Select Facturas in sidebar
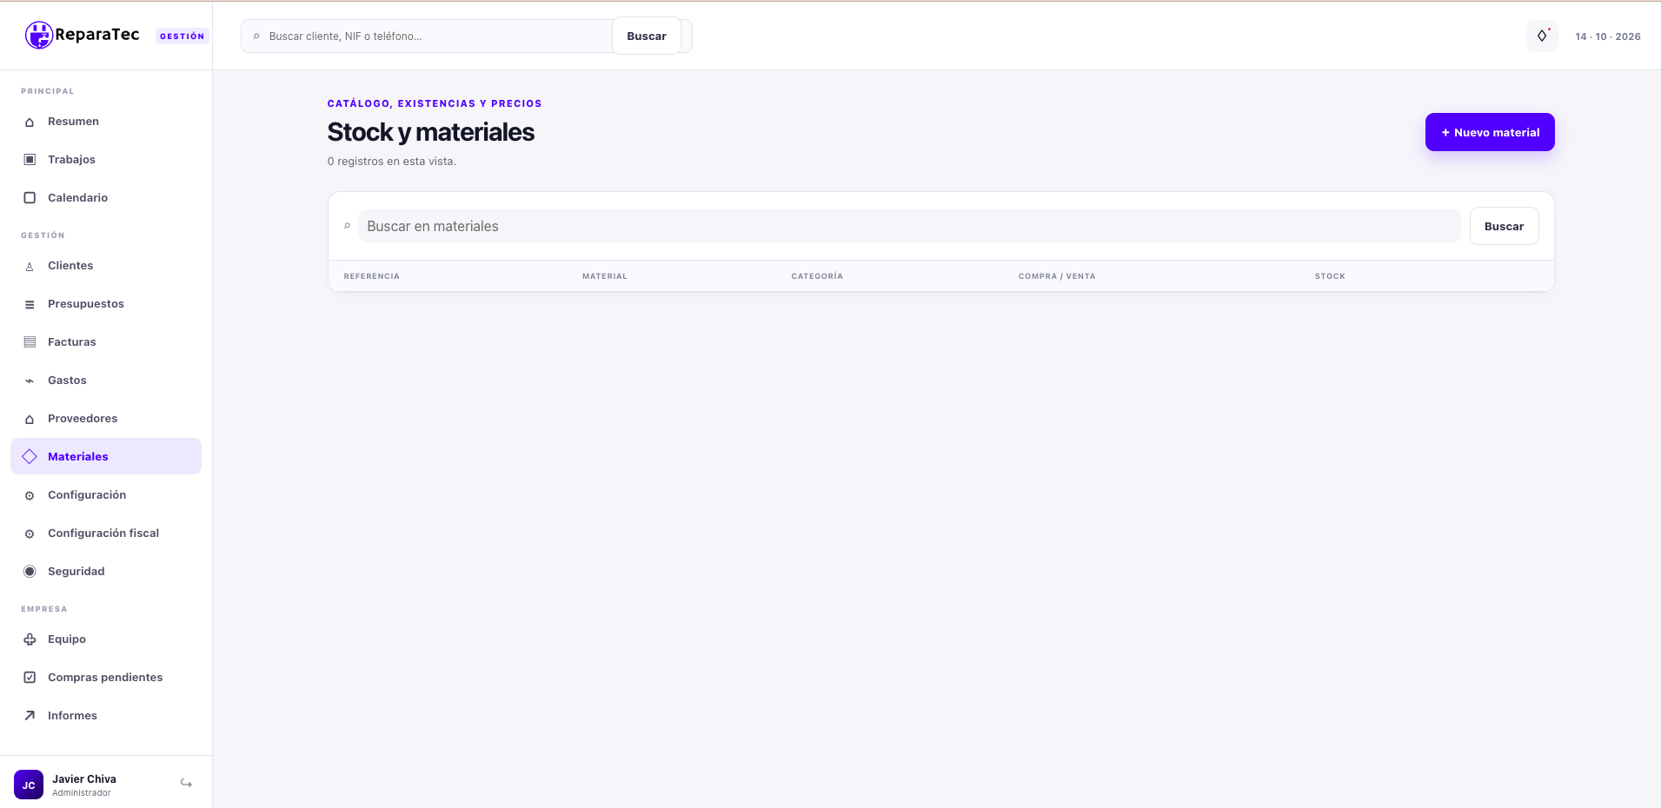Viewport: 1661px width, 808px height. pyautogui.click(x=106, y=342)
